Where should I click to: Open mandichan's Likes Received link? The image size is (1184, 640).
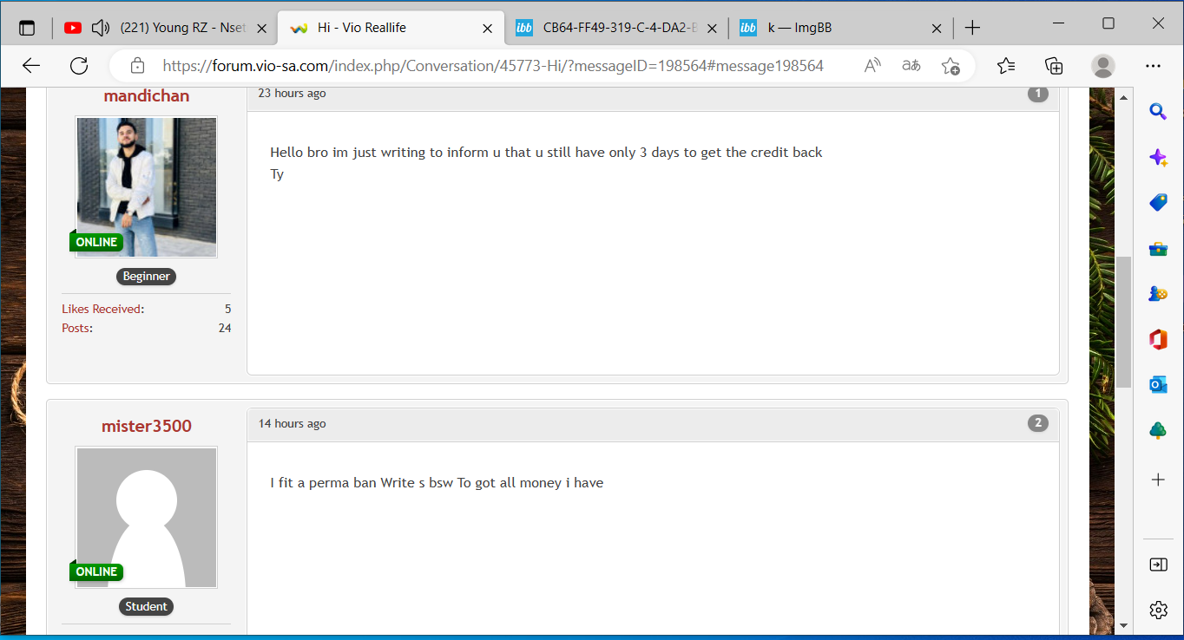102,309
